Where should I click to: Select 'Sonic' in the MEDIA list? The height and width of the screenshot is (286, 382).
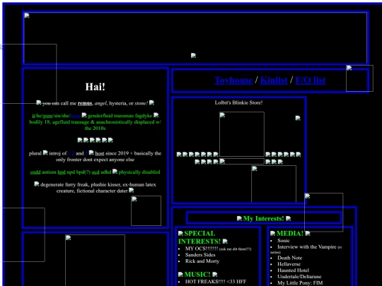click(x=284, y=241)
